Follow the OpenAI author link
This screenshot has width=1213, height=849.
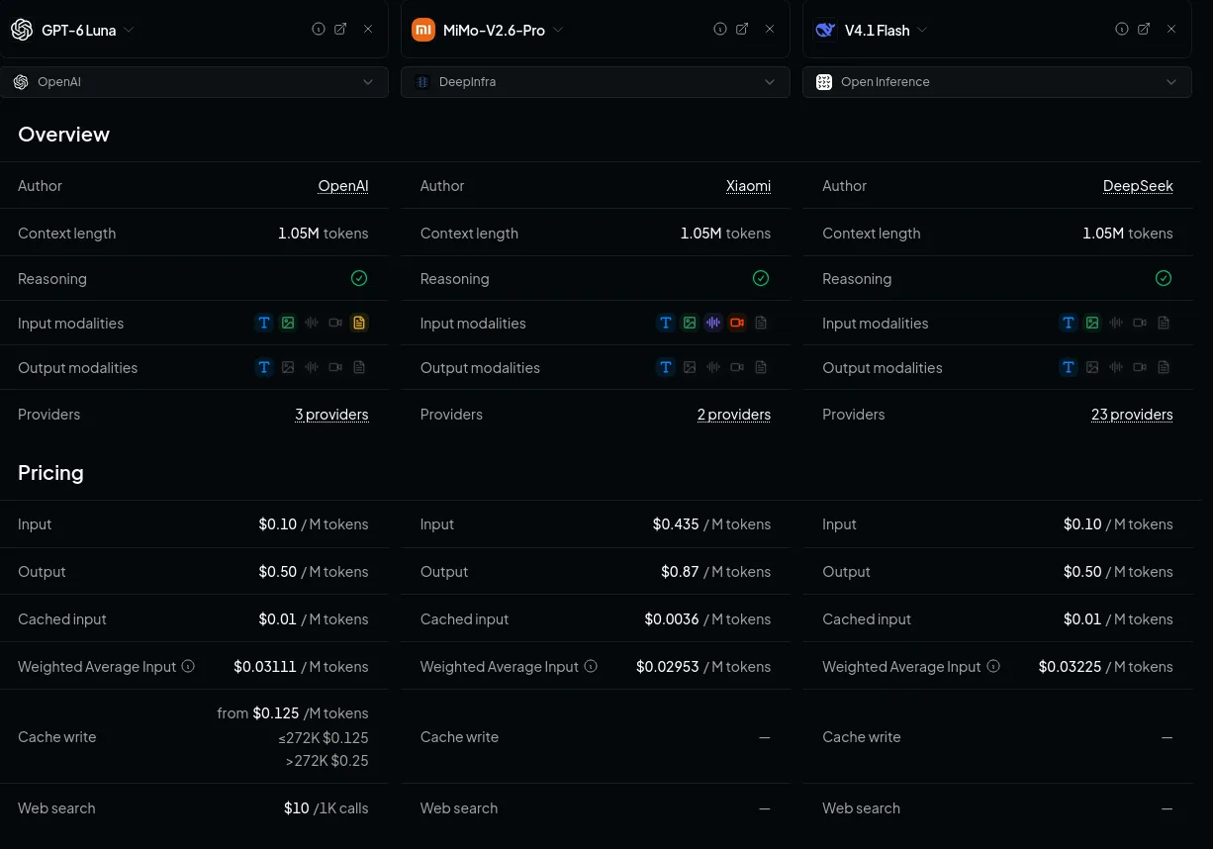coord(343,186)
